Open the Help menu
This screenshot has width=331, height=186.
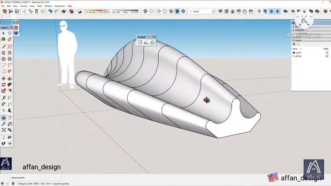[x=69, y=6]
